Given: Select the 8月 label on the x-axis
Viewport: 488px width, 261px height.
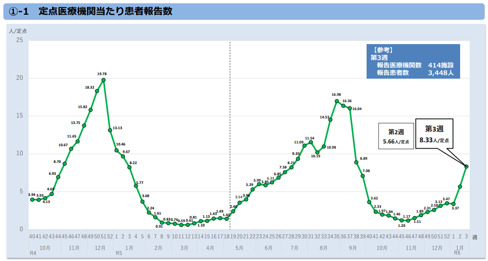Looking at the screenshot, I should pyautogui.click(x=324, y=248).
